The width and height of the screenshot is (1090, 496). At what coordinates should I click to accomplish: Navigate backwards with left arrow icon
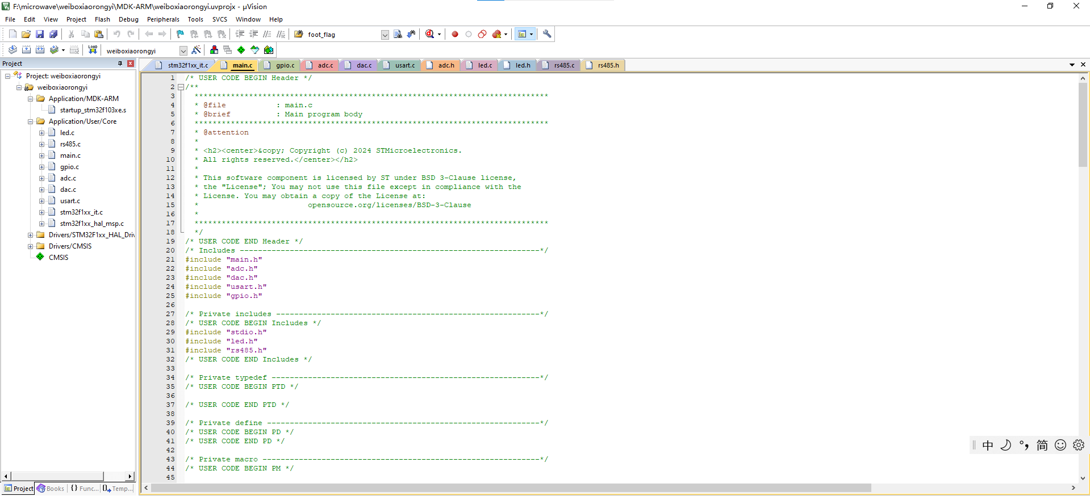pyautogui.click(x=149, y=34)
